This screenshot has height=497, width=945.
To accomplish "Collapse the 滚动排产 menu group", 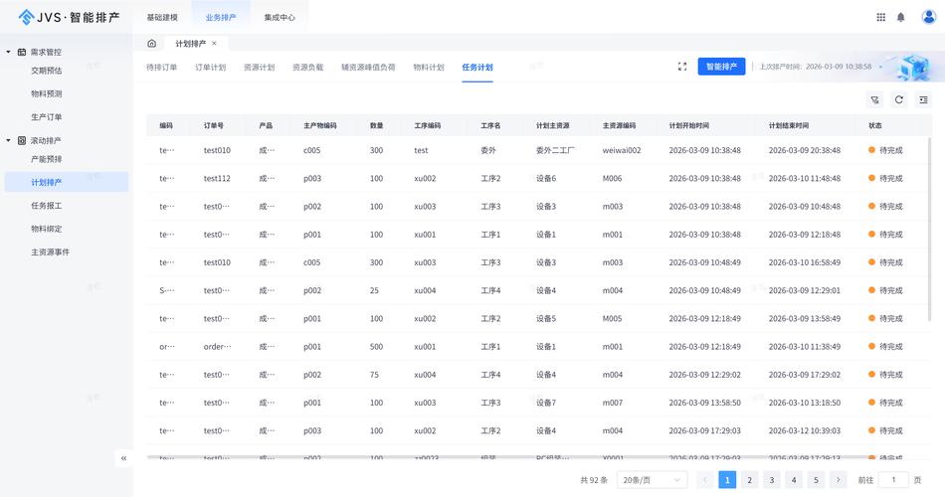I will (x=8, y=140).
